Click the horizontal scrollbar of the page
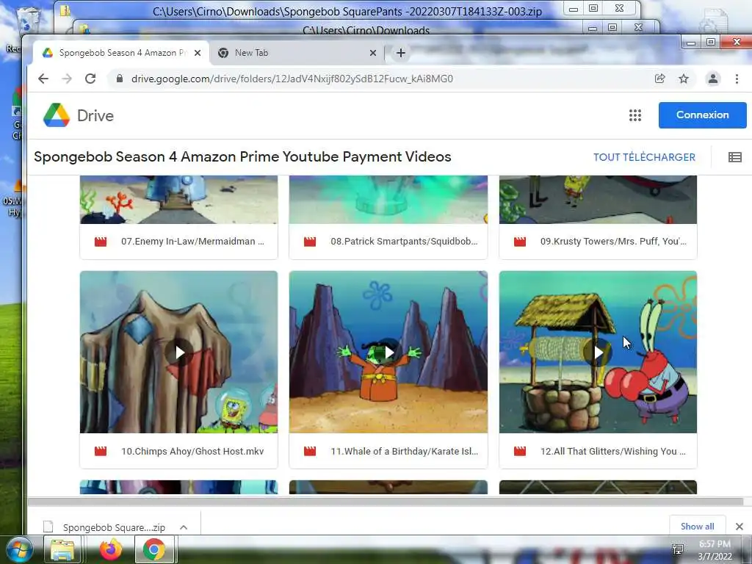Screen dimensions: 752x564 pyautogui.click(x=385, y=502)
